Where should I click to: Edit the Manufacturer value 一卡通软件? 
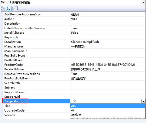(78, 46)
